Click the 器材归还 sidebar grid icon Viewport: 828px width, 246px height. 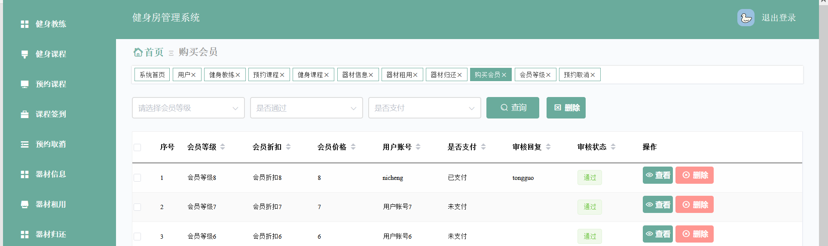pyautogui.click(x=24, y=234)
